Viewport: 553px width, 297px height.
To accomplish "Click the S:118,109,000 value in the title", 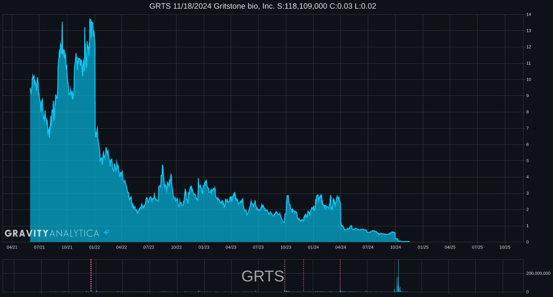I will [x=303, y=6].
